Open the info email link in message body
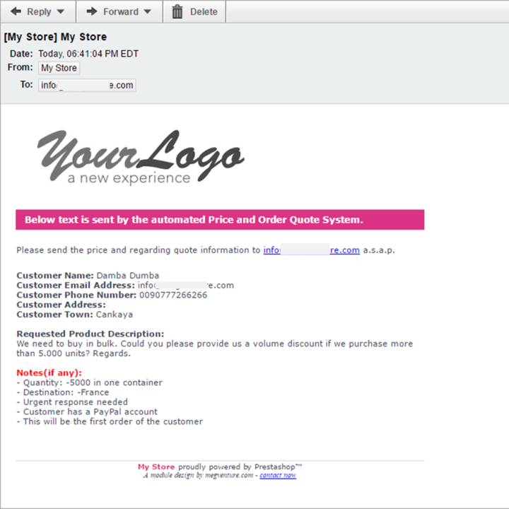The height and width of the screenshot is (509, 509). coord(311,250)
